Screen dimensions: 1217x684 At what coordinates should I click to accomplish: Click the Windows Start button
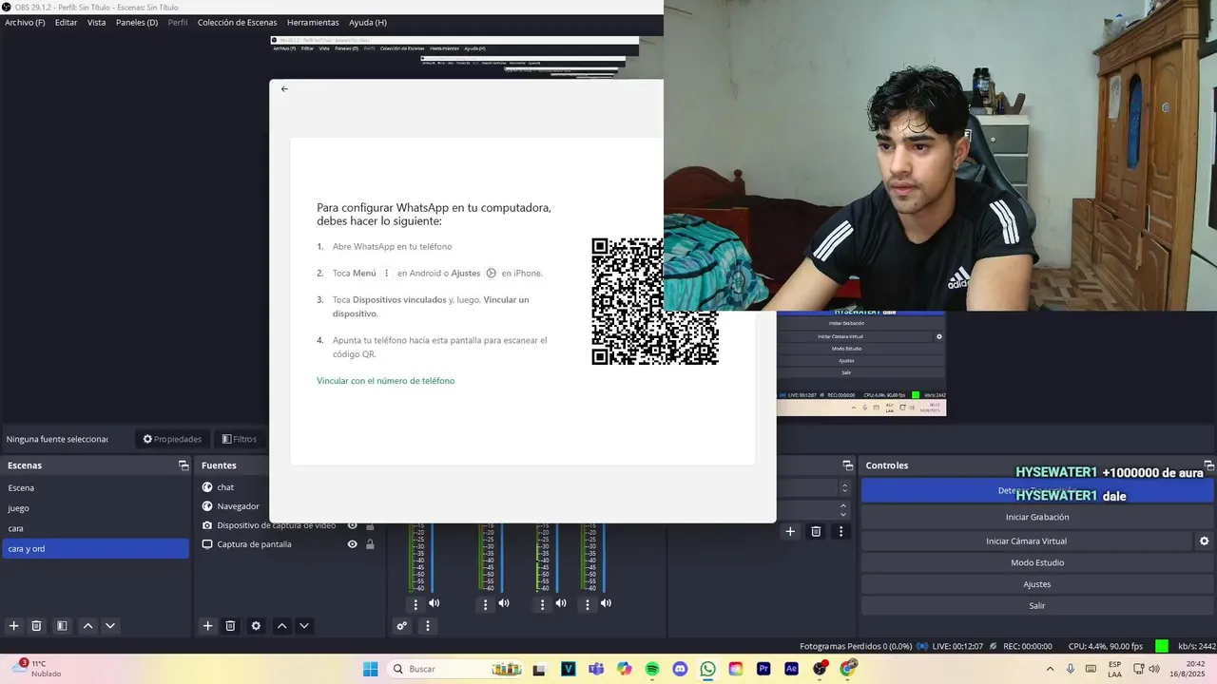(370, 669)
